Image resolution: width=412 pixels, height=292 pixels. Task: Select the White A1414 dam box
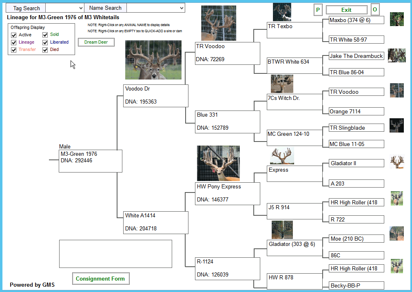pos(156,222)
